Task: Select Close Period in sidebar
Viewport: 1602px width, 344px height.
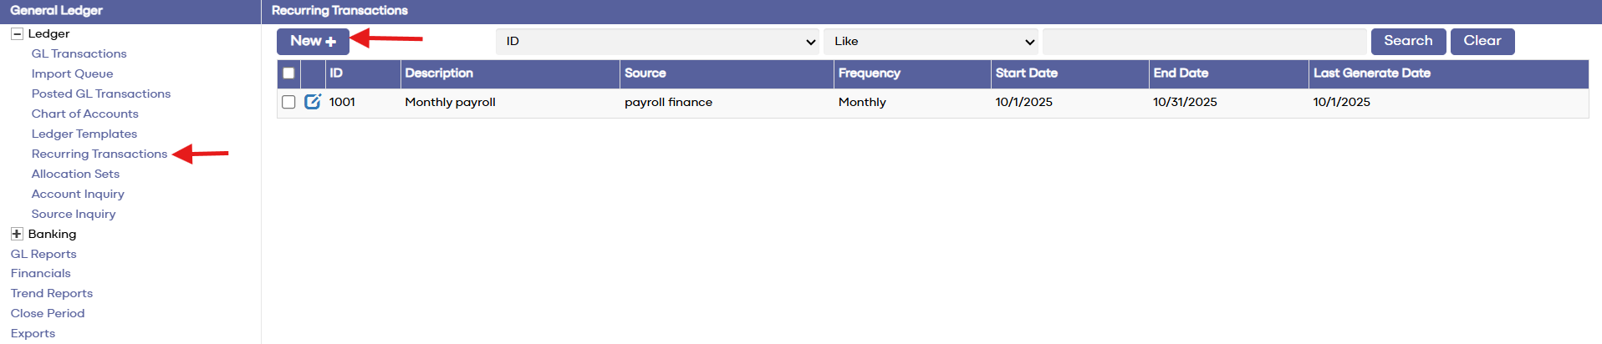Action: click(x=48, y=313)
